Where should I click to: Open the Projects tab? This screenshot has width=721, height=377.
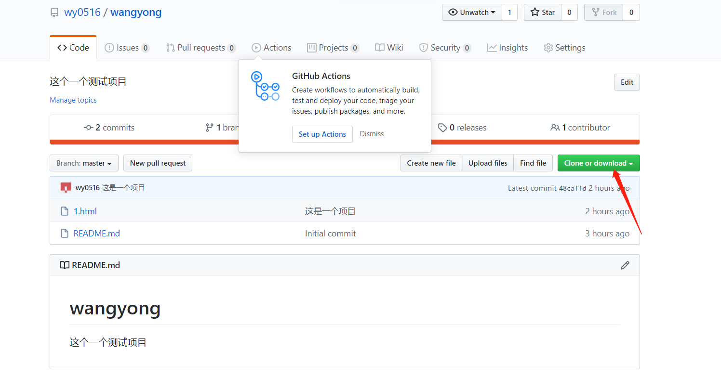(333, 48)
